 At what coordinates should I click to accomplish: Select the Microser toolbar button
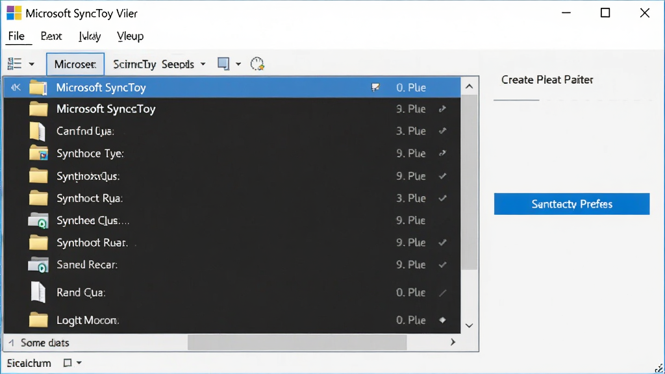(75, 64)
